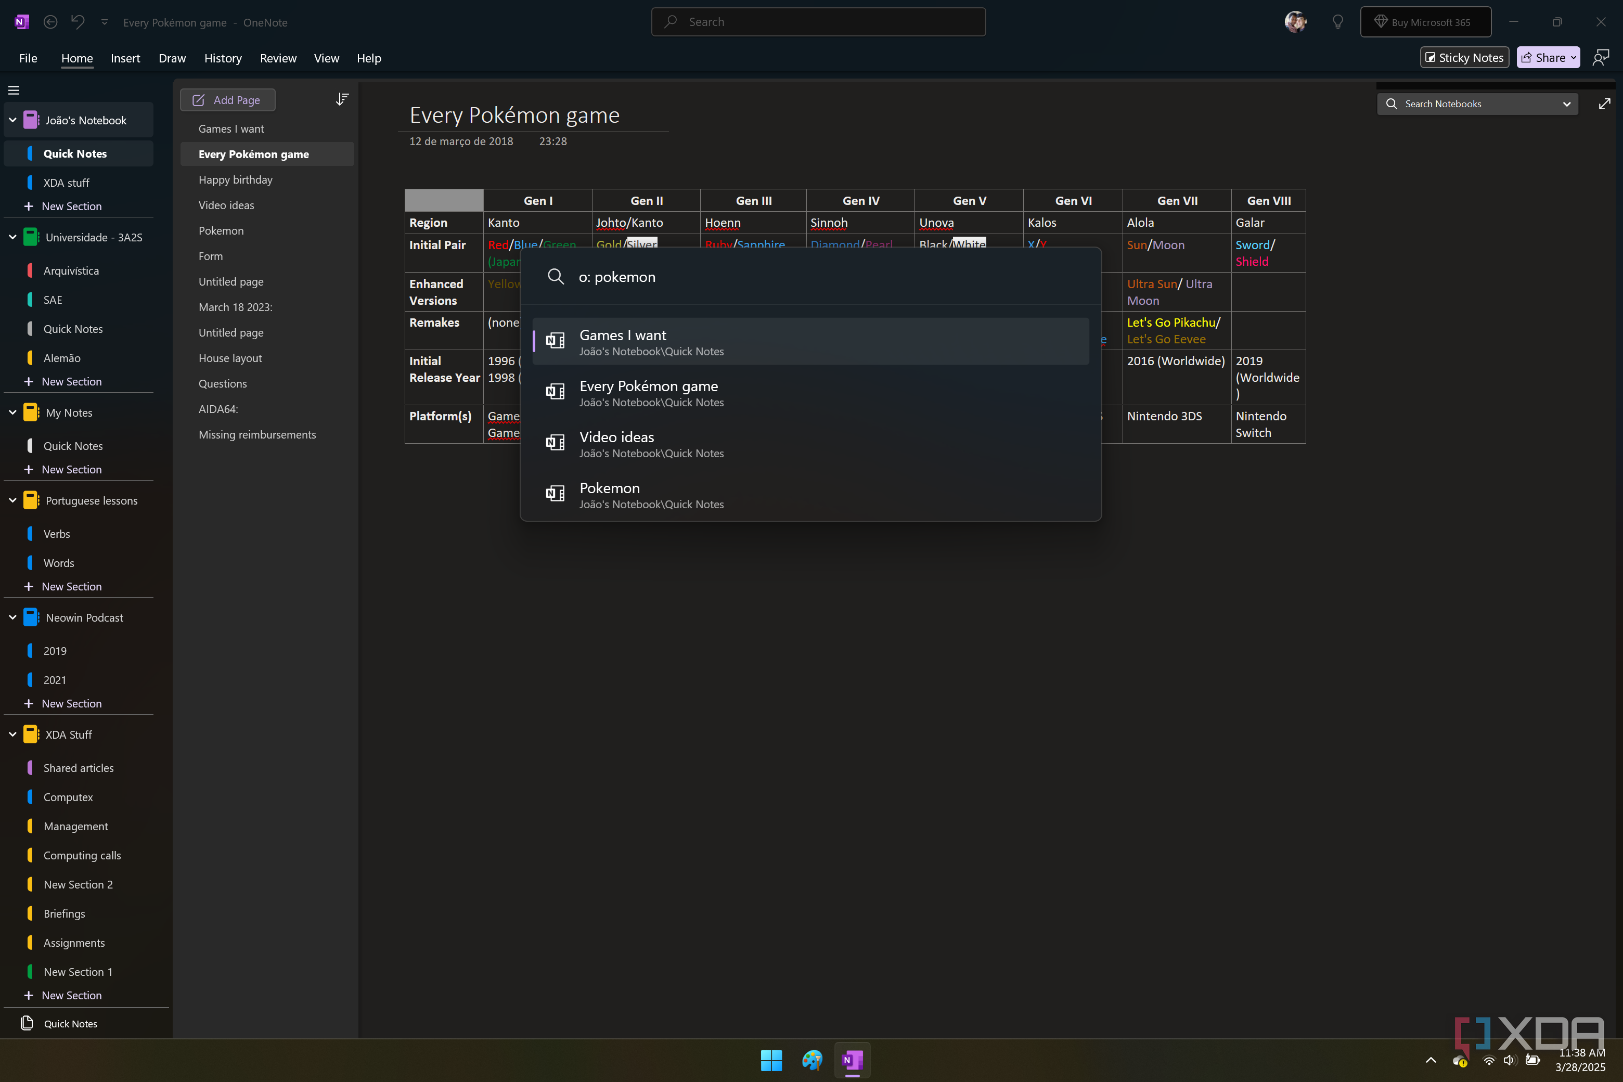This screenshot has width=1623, height=1082.
Task: Click the back arrow in title bar
Action: tap(50, 22)
